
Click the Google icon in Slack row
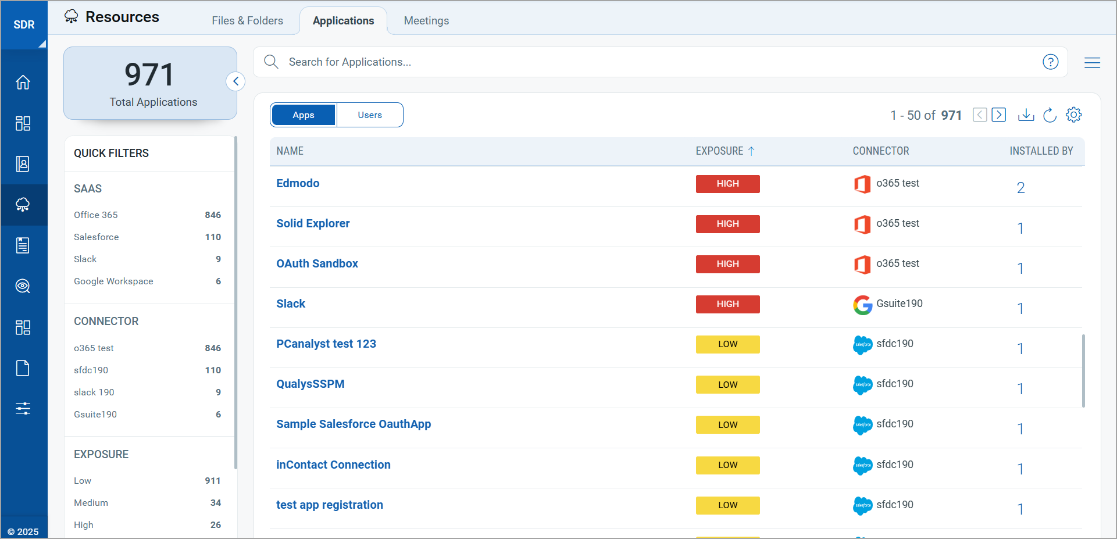point(863,305)
